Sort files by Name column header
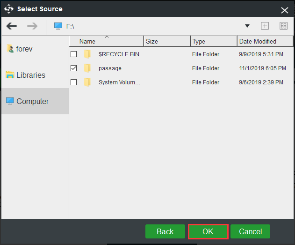This screenshot has height=245, width=295. [107, 41]
